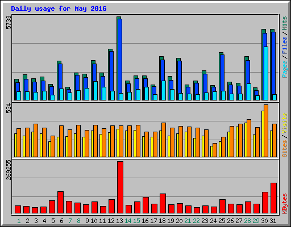Screen dimensions: 291x227
Task: Select the orange "Sites" legend label
Action: pyautogui.click(x=285, y=149)
